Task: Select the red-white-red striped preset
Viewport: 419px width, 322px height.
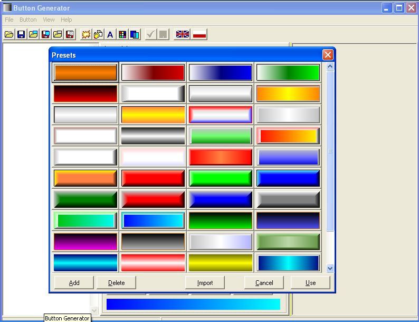Action: coord(153,263)
